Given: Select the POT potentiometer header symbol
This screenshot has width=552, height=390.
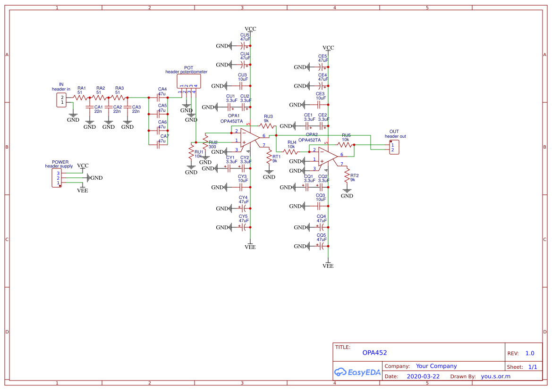Looking at the screenshot, I should pyautogui.click(x=189, y=81).
